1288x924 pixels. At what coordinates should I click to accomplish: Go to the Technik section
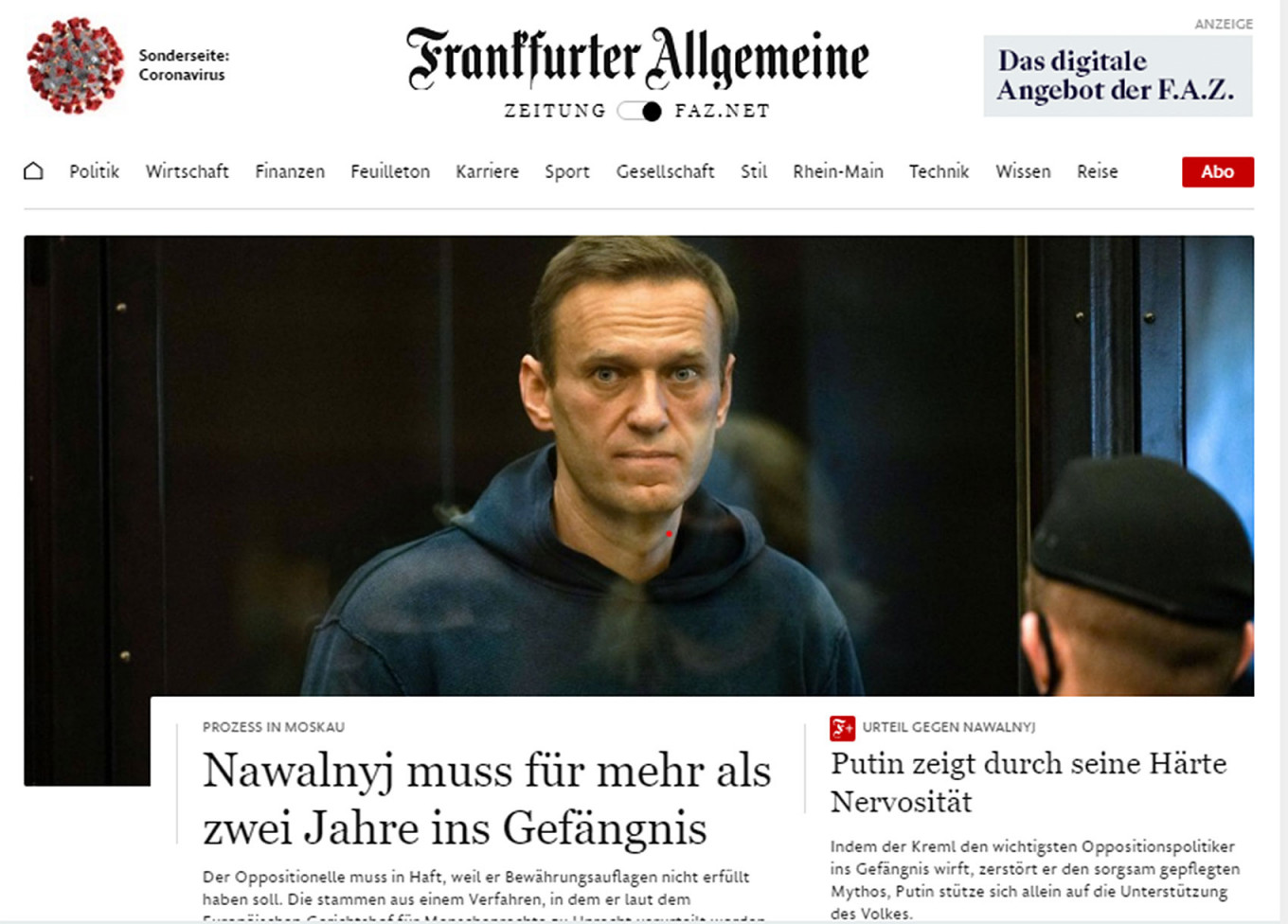(939, 171)
